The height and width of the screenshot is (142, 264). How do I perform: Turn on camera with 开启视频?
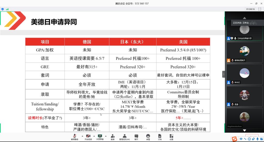[x=88, y=136]
